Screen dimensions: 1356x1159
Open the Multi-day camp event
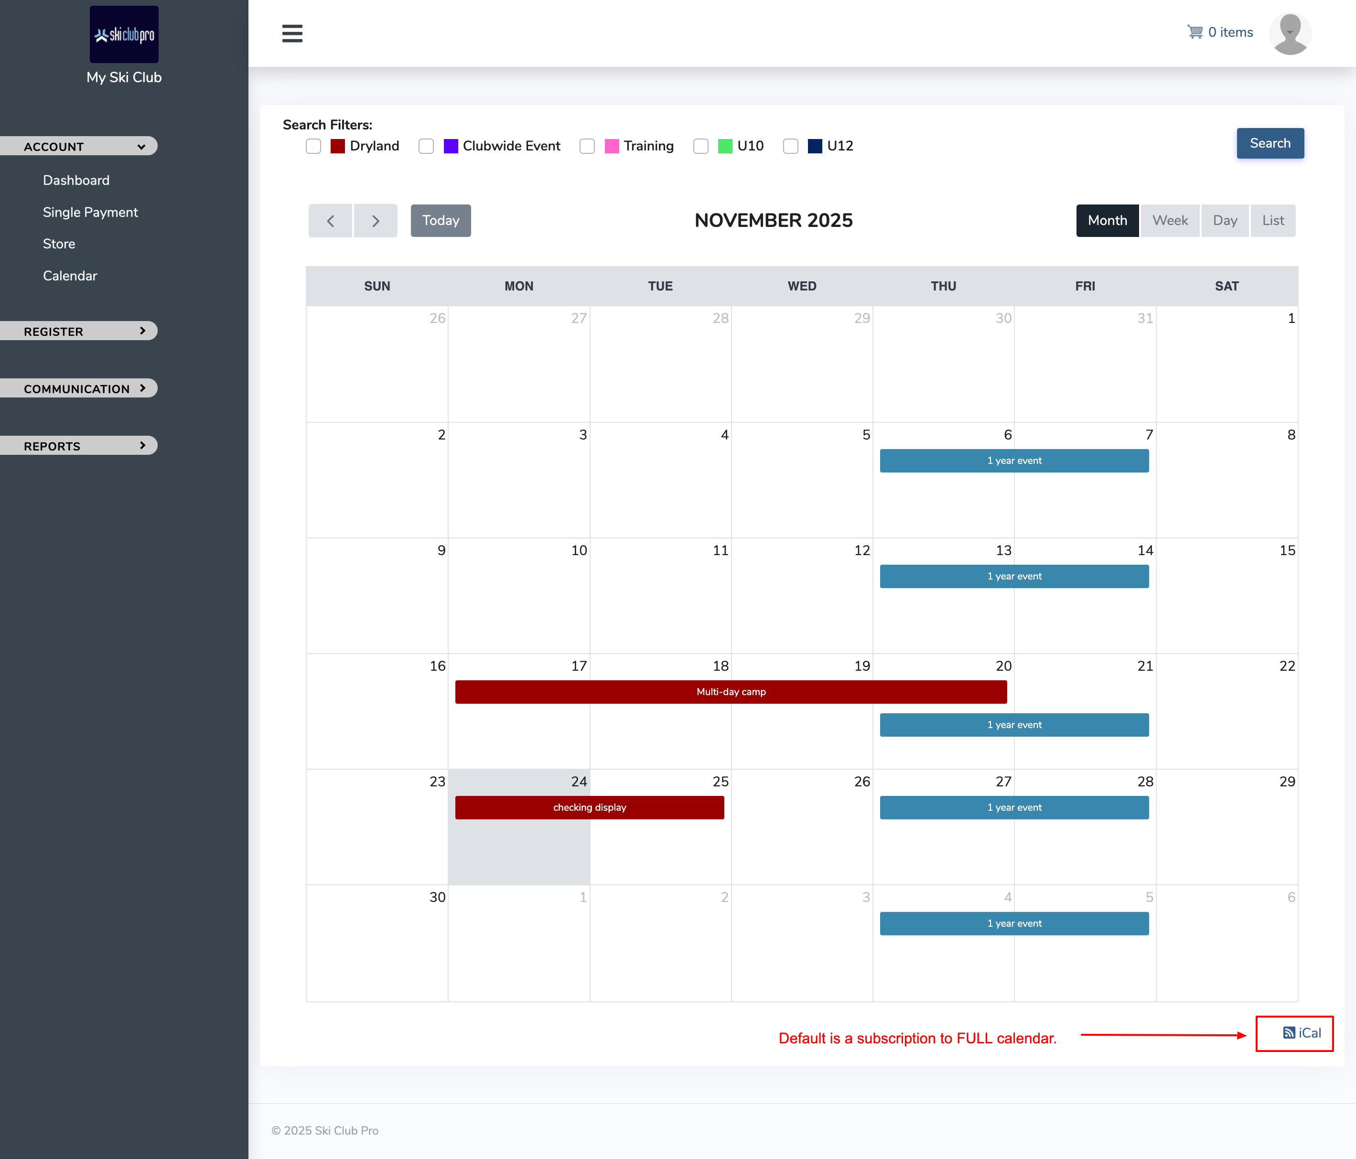(731, 692)
